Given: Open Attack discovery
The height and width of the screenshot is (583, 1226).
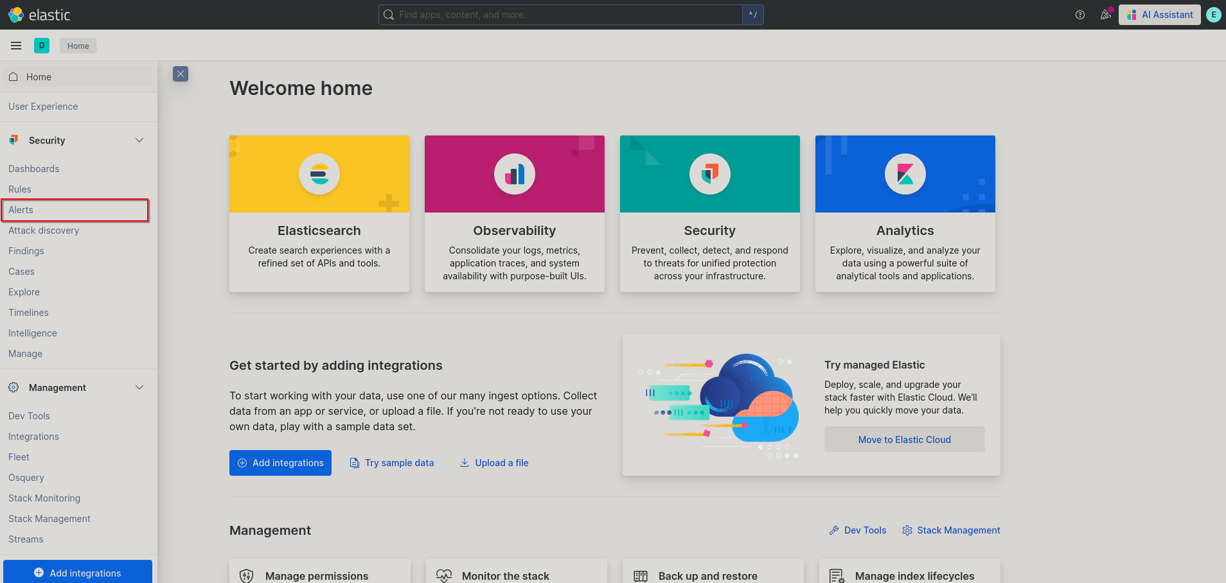Looking at the screenshot, I should pyautogui.click(x=44, y=231).
